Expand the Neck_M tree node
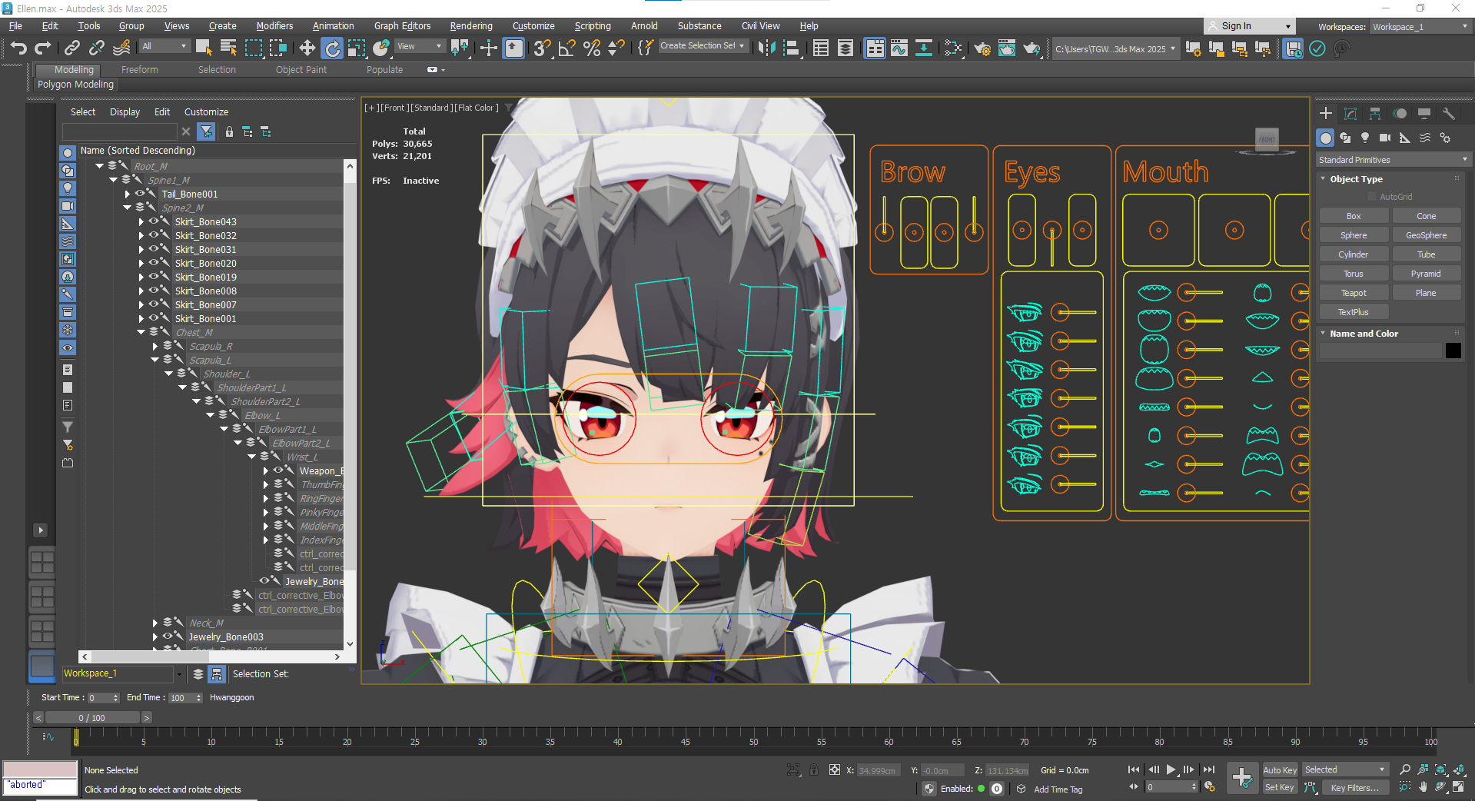 155,623
